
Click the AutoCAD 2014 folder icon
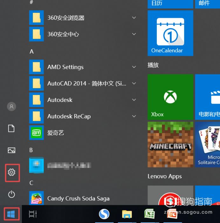point(37,83)
